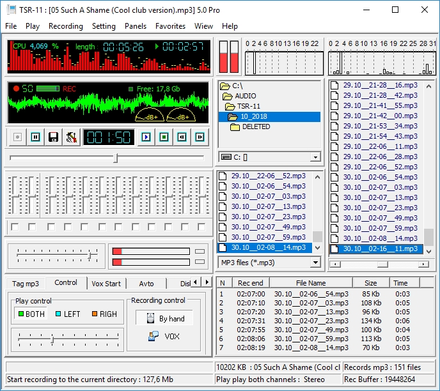Click the red REC indicator dot

pyautogui.click(x=16, y=89)
